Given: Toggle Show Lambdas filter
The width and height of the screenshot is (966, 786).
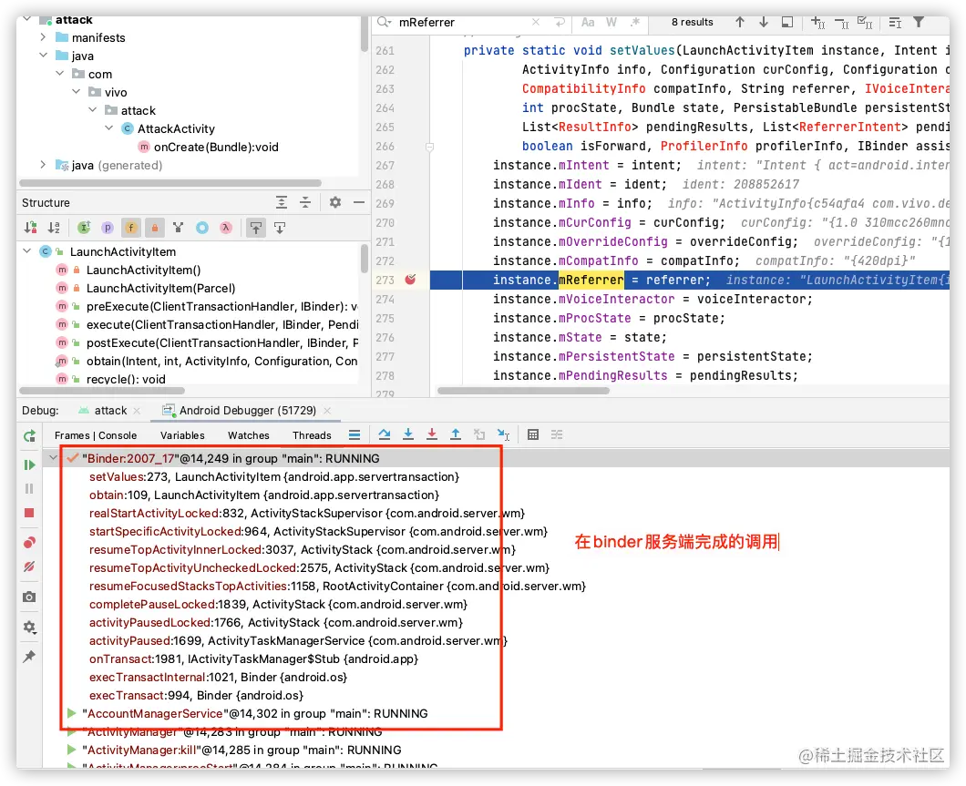Looking at the screenshot, I should click(226, 228).
